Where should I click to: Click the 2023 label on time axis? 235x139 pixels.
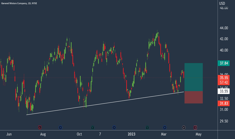click(x=131, y=134)
